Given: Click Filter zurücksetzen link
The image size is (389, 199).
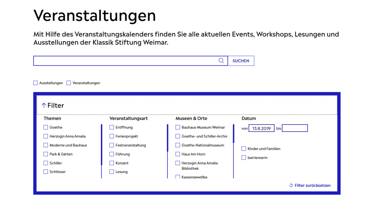Looking at the screenshot, I should (x=312, y=185).
